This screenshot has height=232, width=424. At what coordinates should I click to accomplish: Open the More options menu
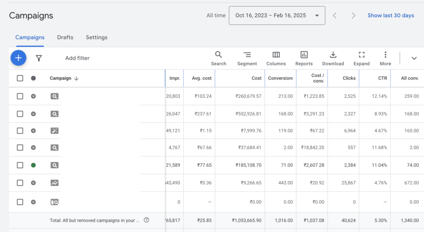coord(385,58)
